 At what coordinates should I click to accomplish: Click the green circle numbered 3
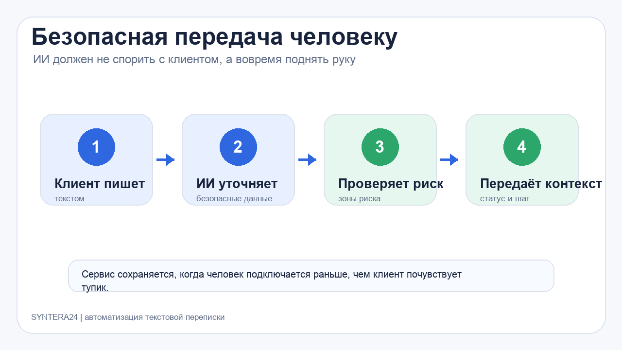pyautogui.click(x=380, y=147)
